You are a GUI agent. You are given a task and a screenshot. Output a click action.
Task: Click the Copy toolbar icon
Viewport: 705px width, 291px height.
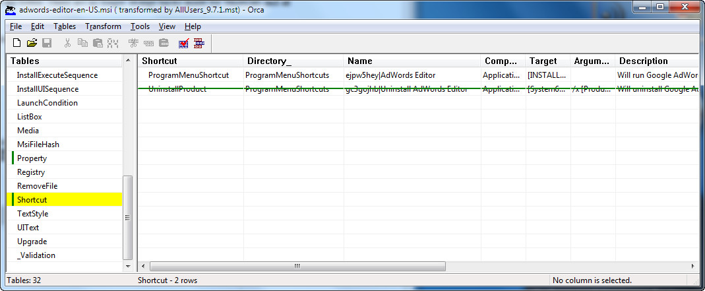point(82,43)
